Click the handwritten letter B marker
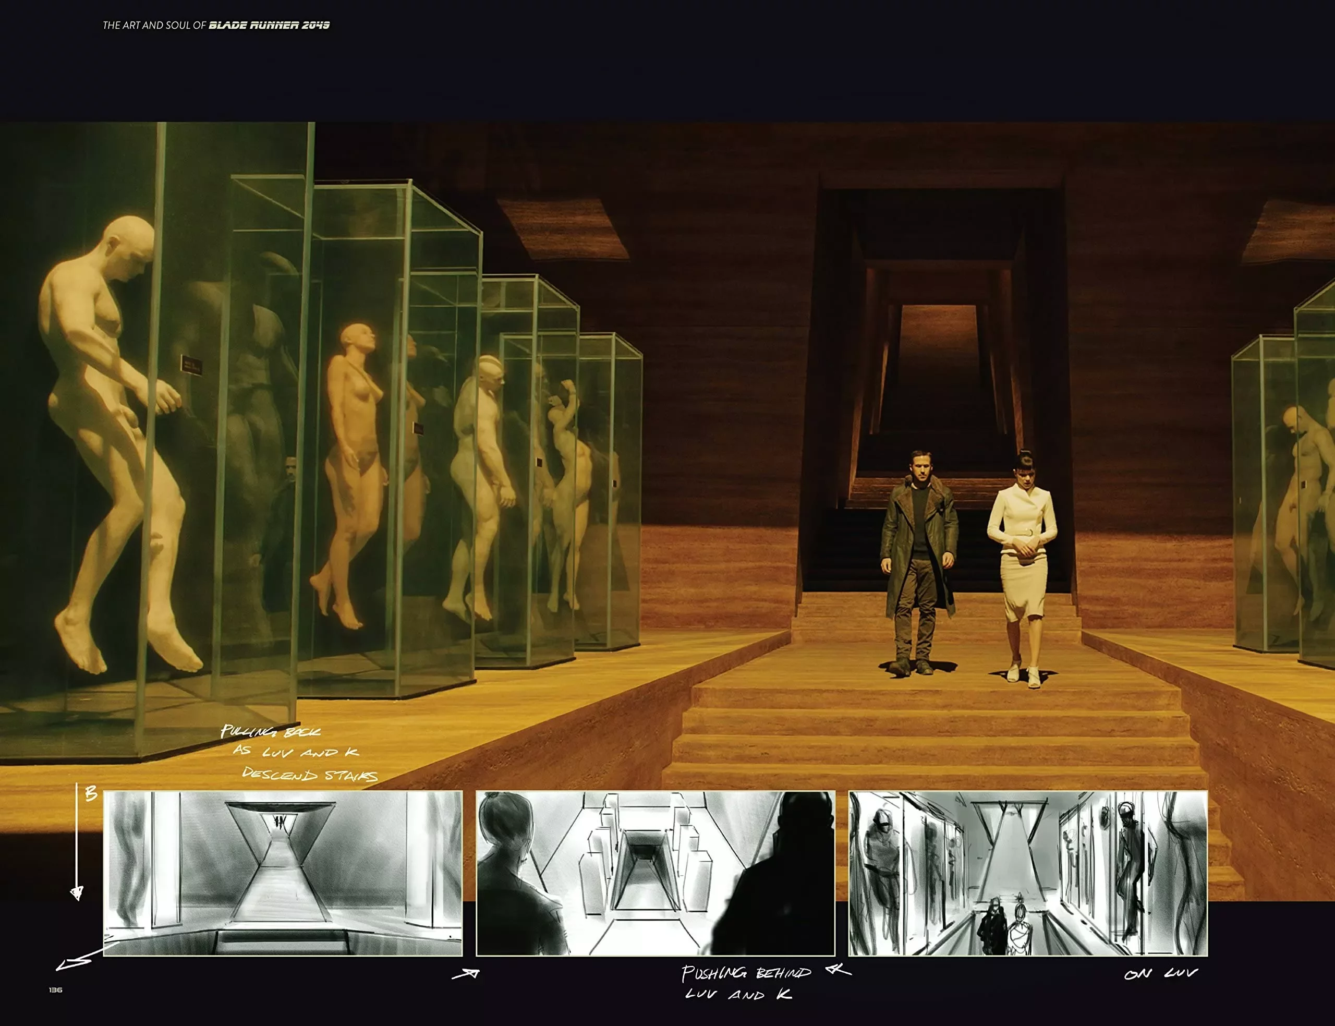 click(x=91, y=794)
